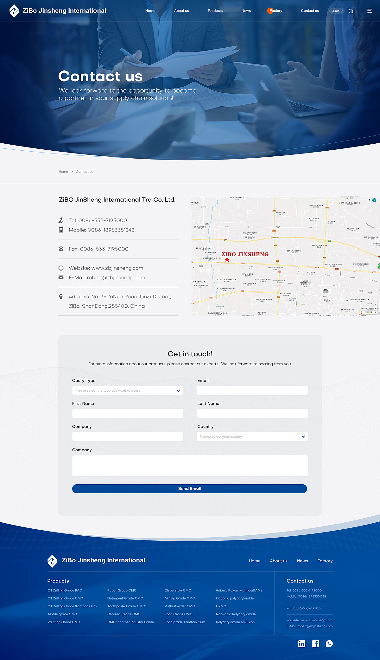Open footer About us link
Image resolution: width=380 pixels, height=660 pixels.
279,561
